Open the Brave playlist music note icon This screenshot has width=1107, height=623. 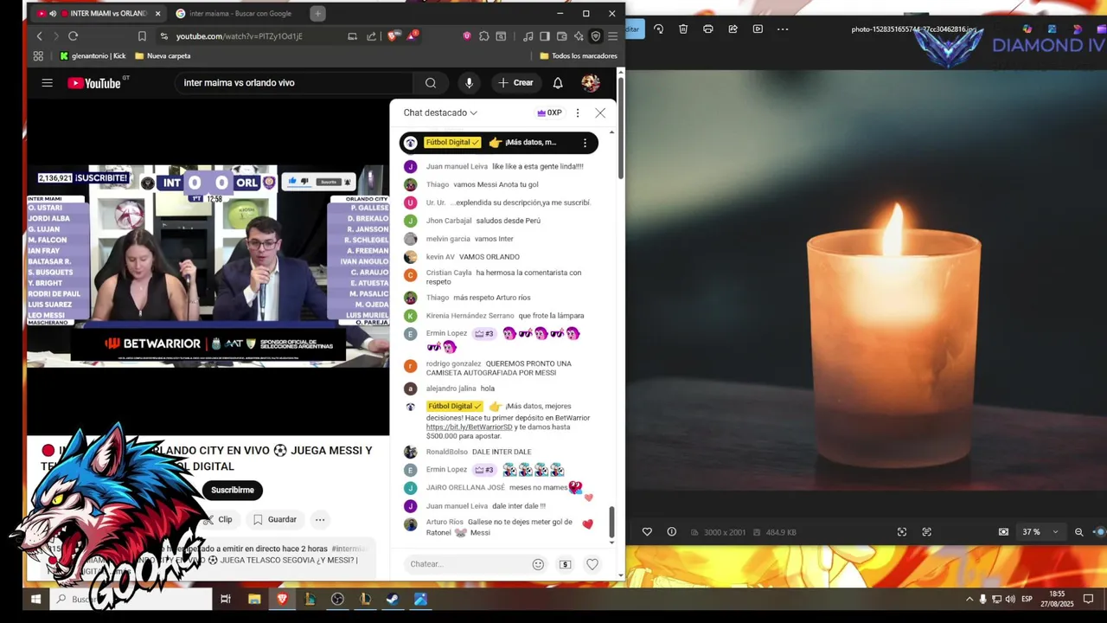tap(528, 36)
